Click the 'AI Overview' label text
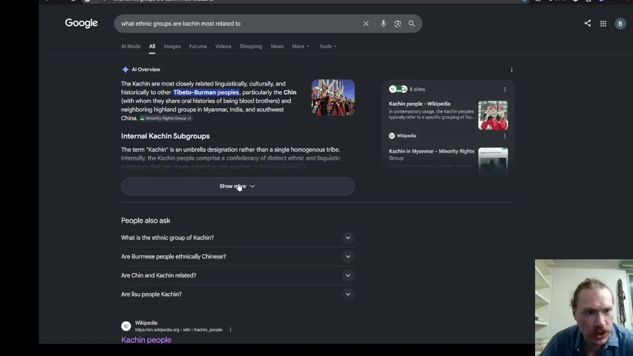The image size is (633, 356). (146, 70)
